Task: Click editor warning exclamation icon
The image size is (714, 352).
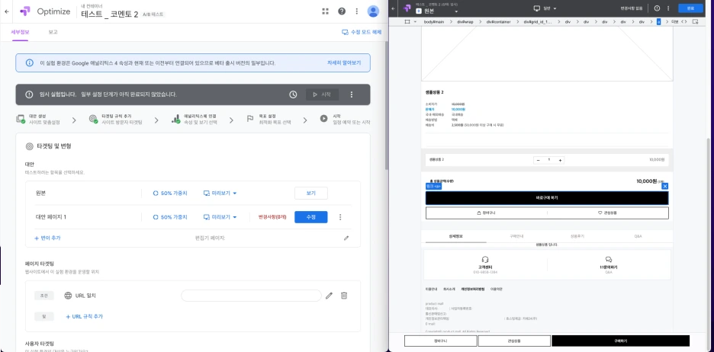Action: (657, 8)
